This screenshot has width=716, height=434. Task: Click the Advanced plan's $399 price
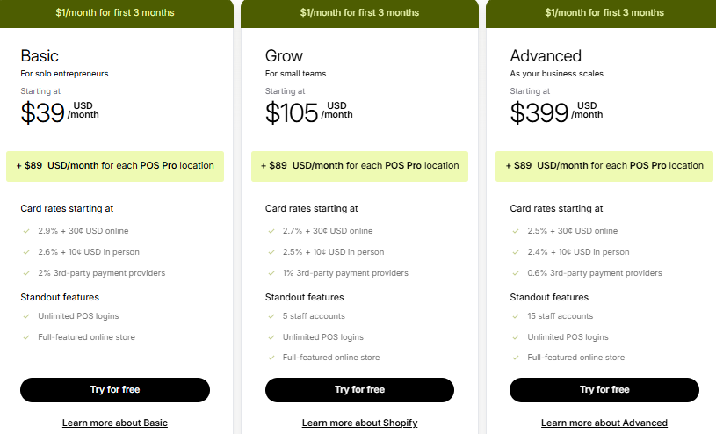(x=539, y=112)
